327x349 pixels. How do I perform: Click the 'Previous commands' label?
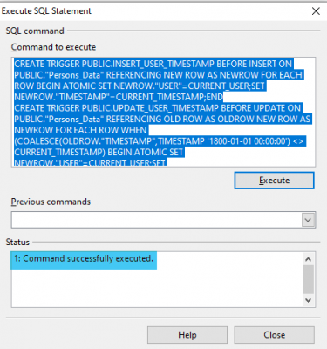coord(51,202)
